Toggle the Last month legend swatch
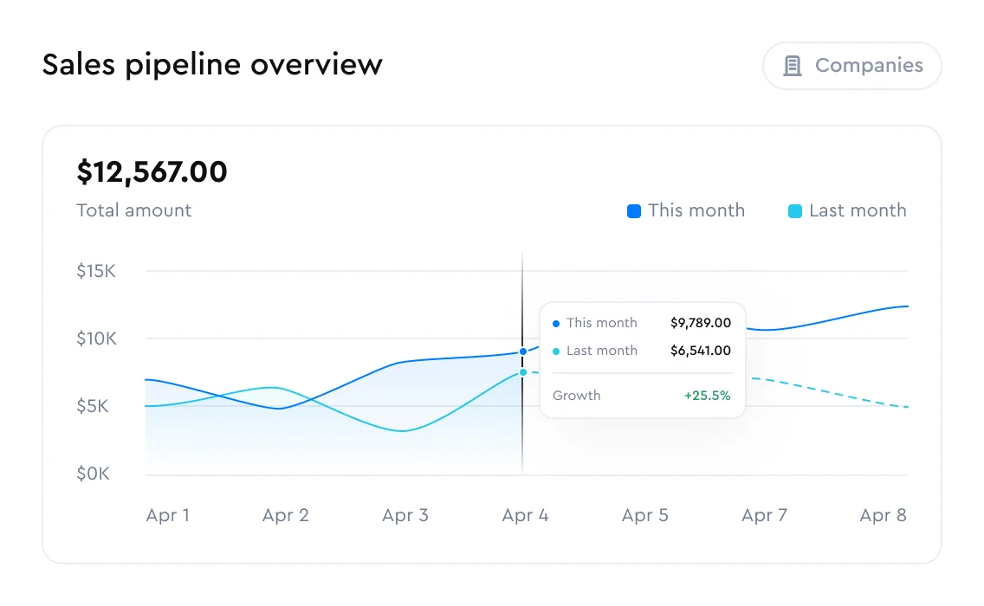Image resolution: width=984 pixels, height=606 pixels. (x=795, y=210)
